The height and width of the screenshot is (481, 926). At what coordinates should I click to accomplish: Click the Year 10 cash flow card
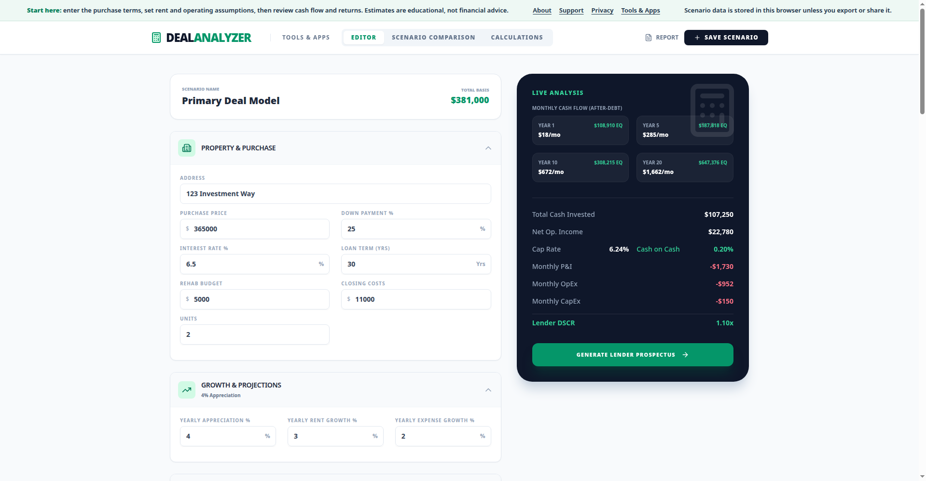point(580,167)
